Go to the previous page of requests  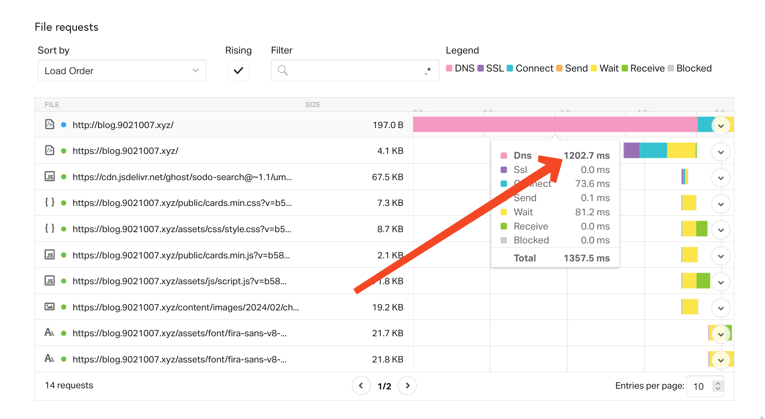[x=361, y=386]
